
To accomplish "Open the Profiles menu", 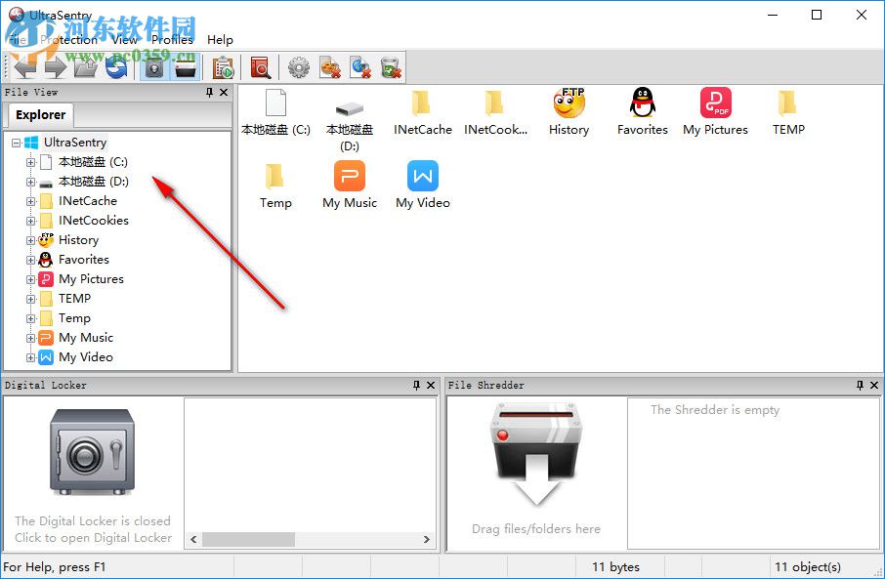I will (172, 39).
